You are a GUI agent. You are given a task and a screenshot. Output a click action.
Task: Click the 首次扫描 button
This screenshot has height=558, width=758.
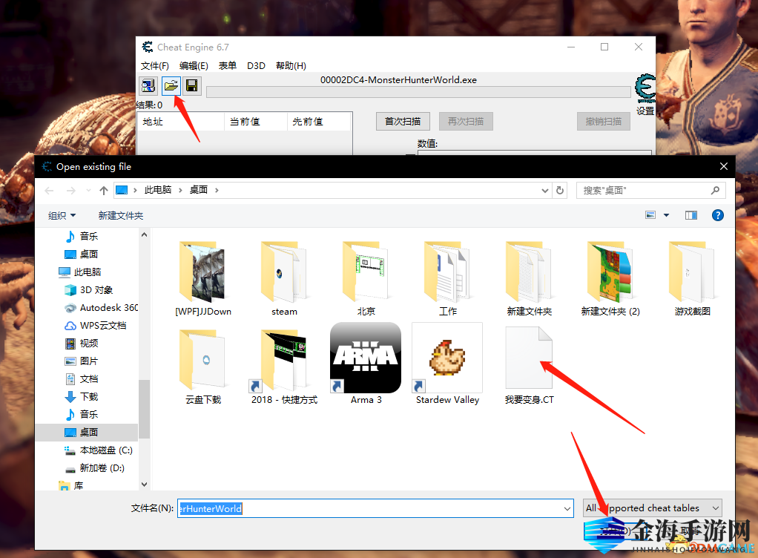tap(403, 122)
